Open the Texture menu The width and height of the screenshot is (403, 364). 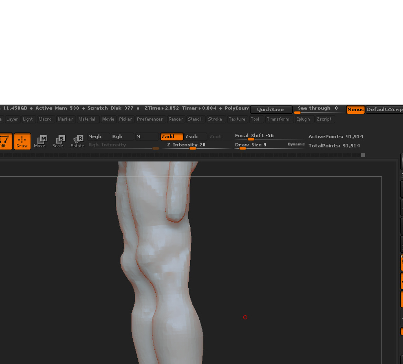(x=237, y=119)
